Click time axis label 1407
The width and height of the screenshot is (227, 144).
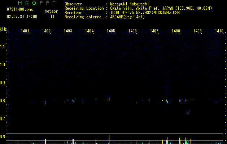(x=154, y=31)
